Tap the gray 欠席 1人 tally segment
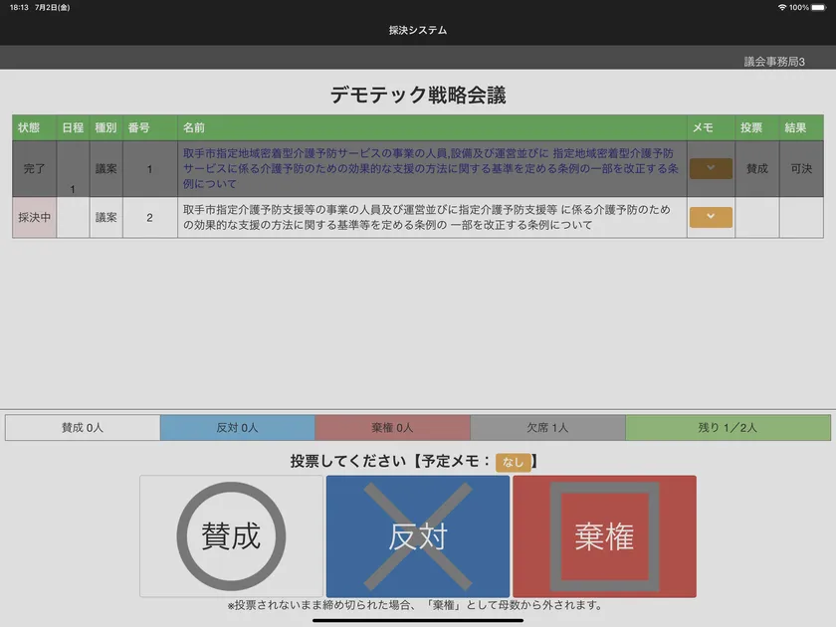836x627 pixels. 547,428
